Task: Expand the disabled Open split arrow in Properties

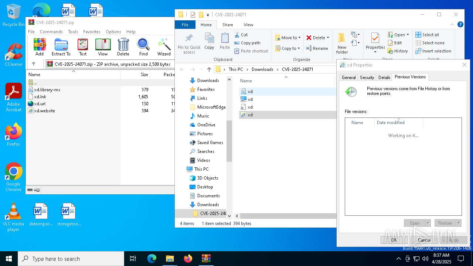Action: coord(428,223)
